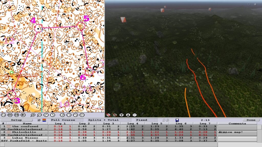Click the 2:13 time display above table
This screenshot has width=262, height=147.
(x=205, y=120)
